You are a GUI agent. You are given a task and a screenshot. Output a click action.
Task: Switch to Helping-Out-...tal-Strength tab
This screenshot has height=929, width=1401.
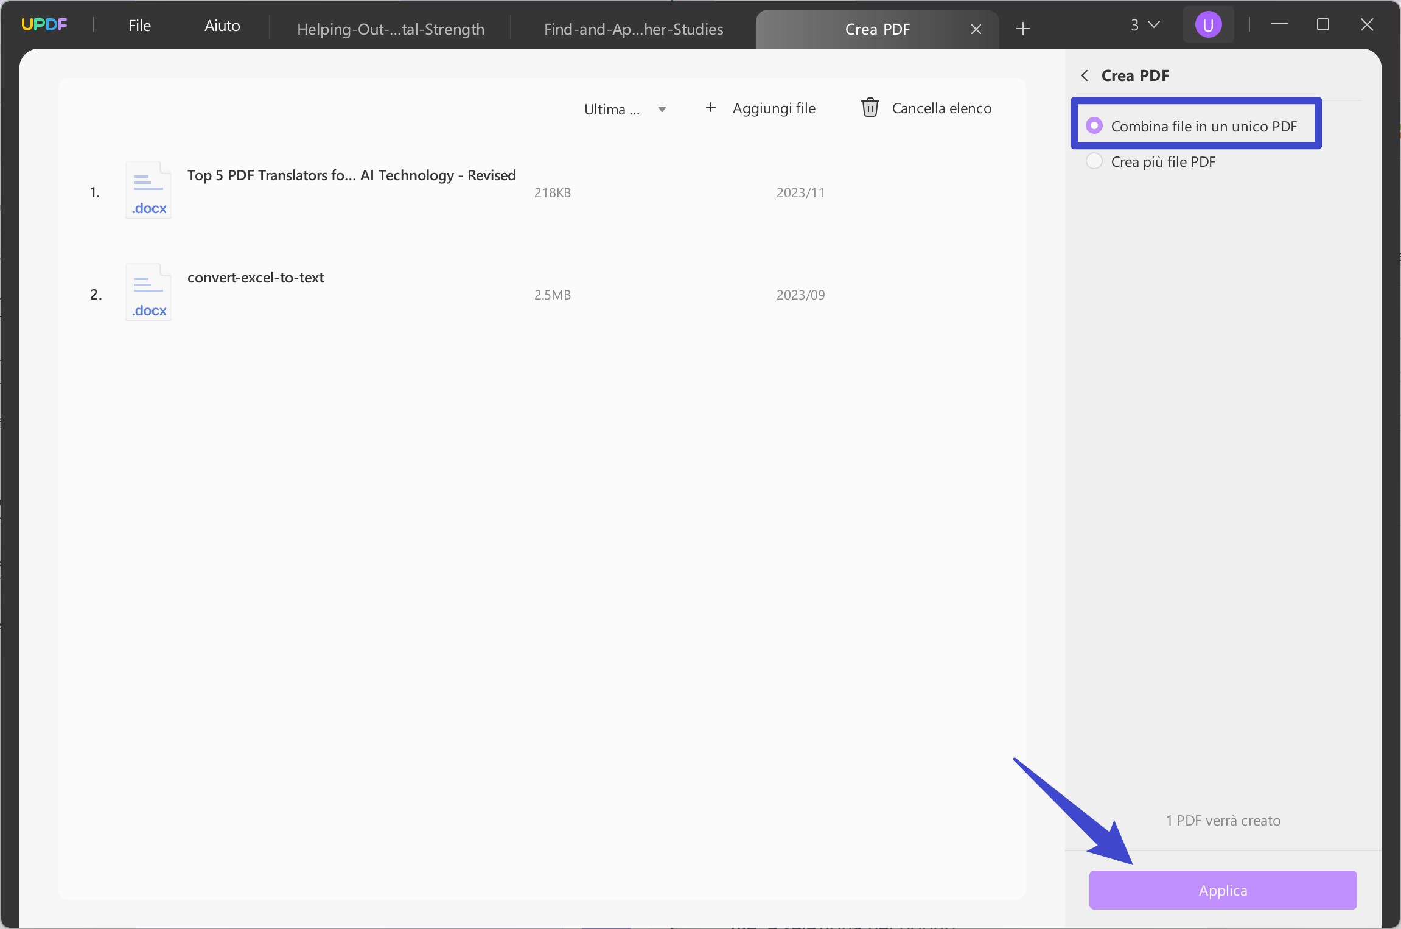391,29
